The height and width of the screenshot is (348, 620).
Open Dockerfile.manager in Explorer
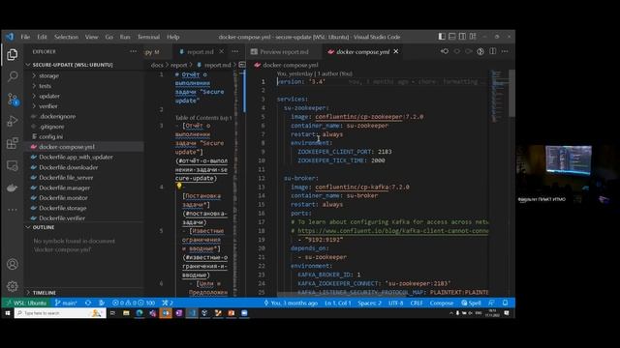click(64, 188)
